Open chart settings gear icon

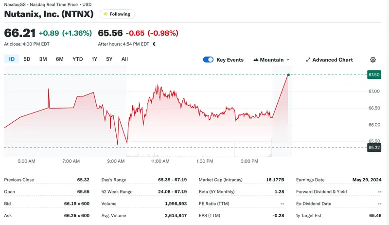pos(373,60)
